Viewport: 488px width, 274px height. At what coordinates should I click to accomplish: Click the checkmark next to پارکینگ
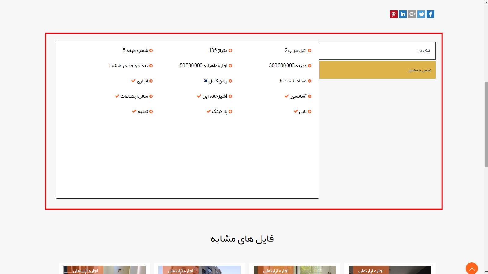(208, 111)
